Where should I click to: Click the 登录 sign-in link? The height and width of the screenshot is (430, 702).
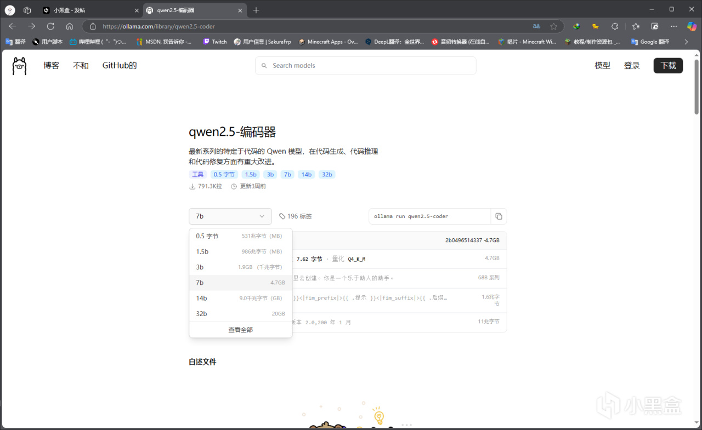pyautogui.click(x=632, y=66)
